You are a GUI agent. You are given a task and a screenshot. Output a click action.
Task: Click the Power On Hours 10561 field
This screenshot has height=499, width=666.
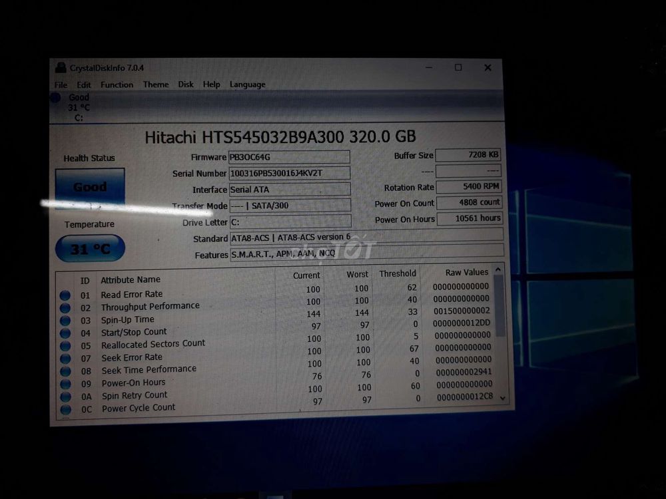point(470,218)
